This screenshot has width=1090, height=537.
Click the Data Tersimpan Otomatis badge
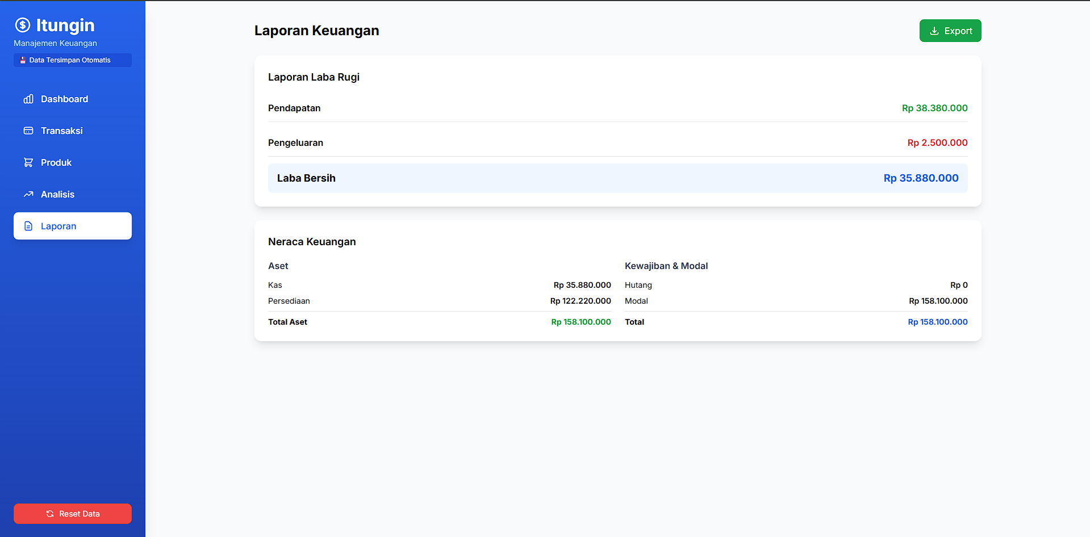tap(72, 60)
